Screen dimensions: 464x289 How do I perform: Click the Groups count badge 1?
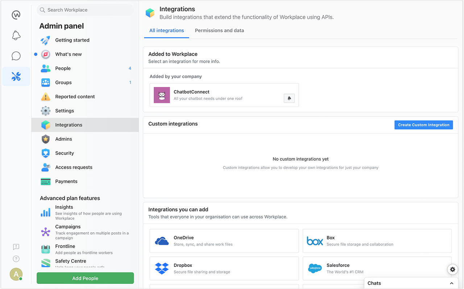(x=130, y=83)
